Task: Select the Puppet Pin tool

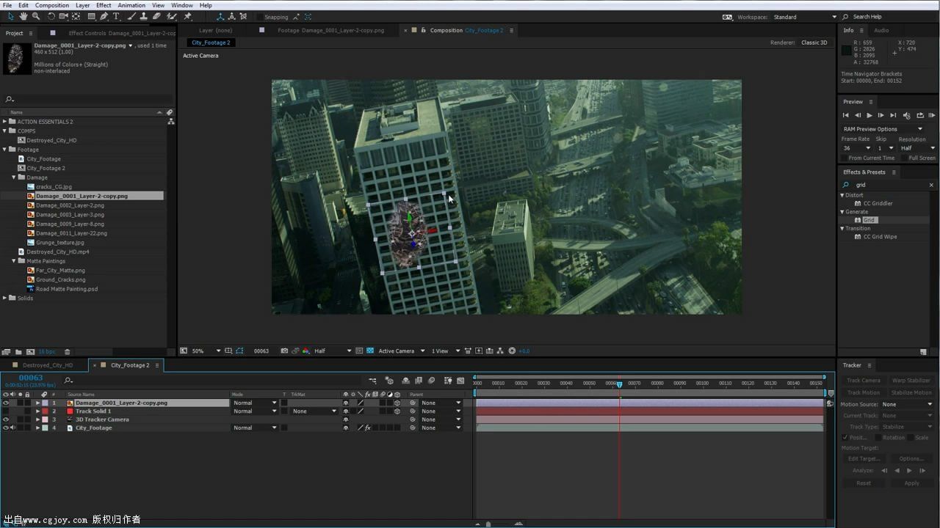Action: click(x=188, y=16)
